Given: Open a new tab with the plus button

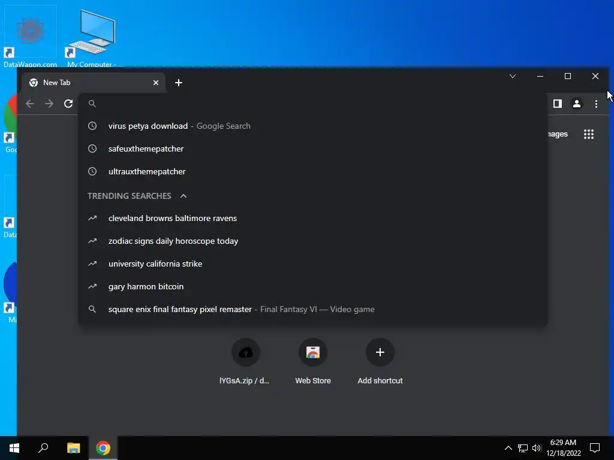Looking at the screenshot, I should (x=179, y=83).
